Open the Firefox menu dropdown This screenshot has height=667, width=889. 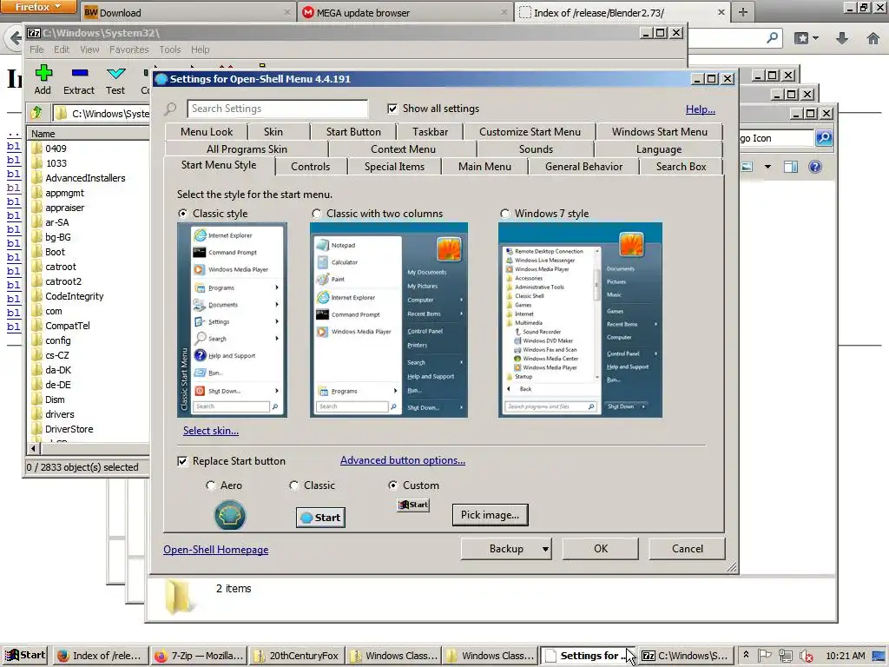[x=38, y=7]
